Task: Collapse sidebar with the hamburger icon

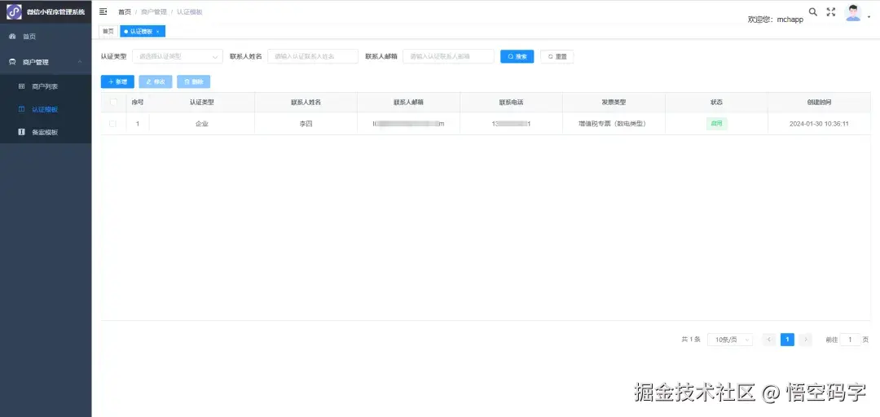Action: (103, 11)
